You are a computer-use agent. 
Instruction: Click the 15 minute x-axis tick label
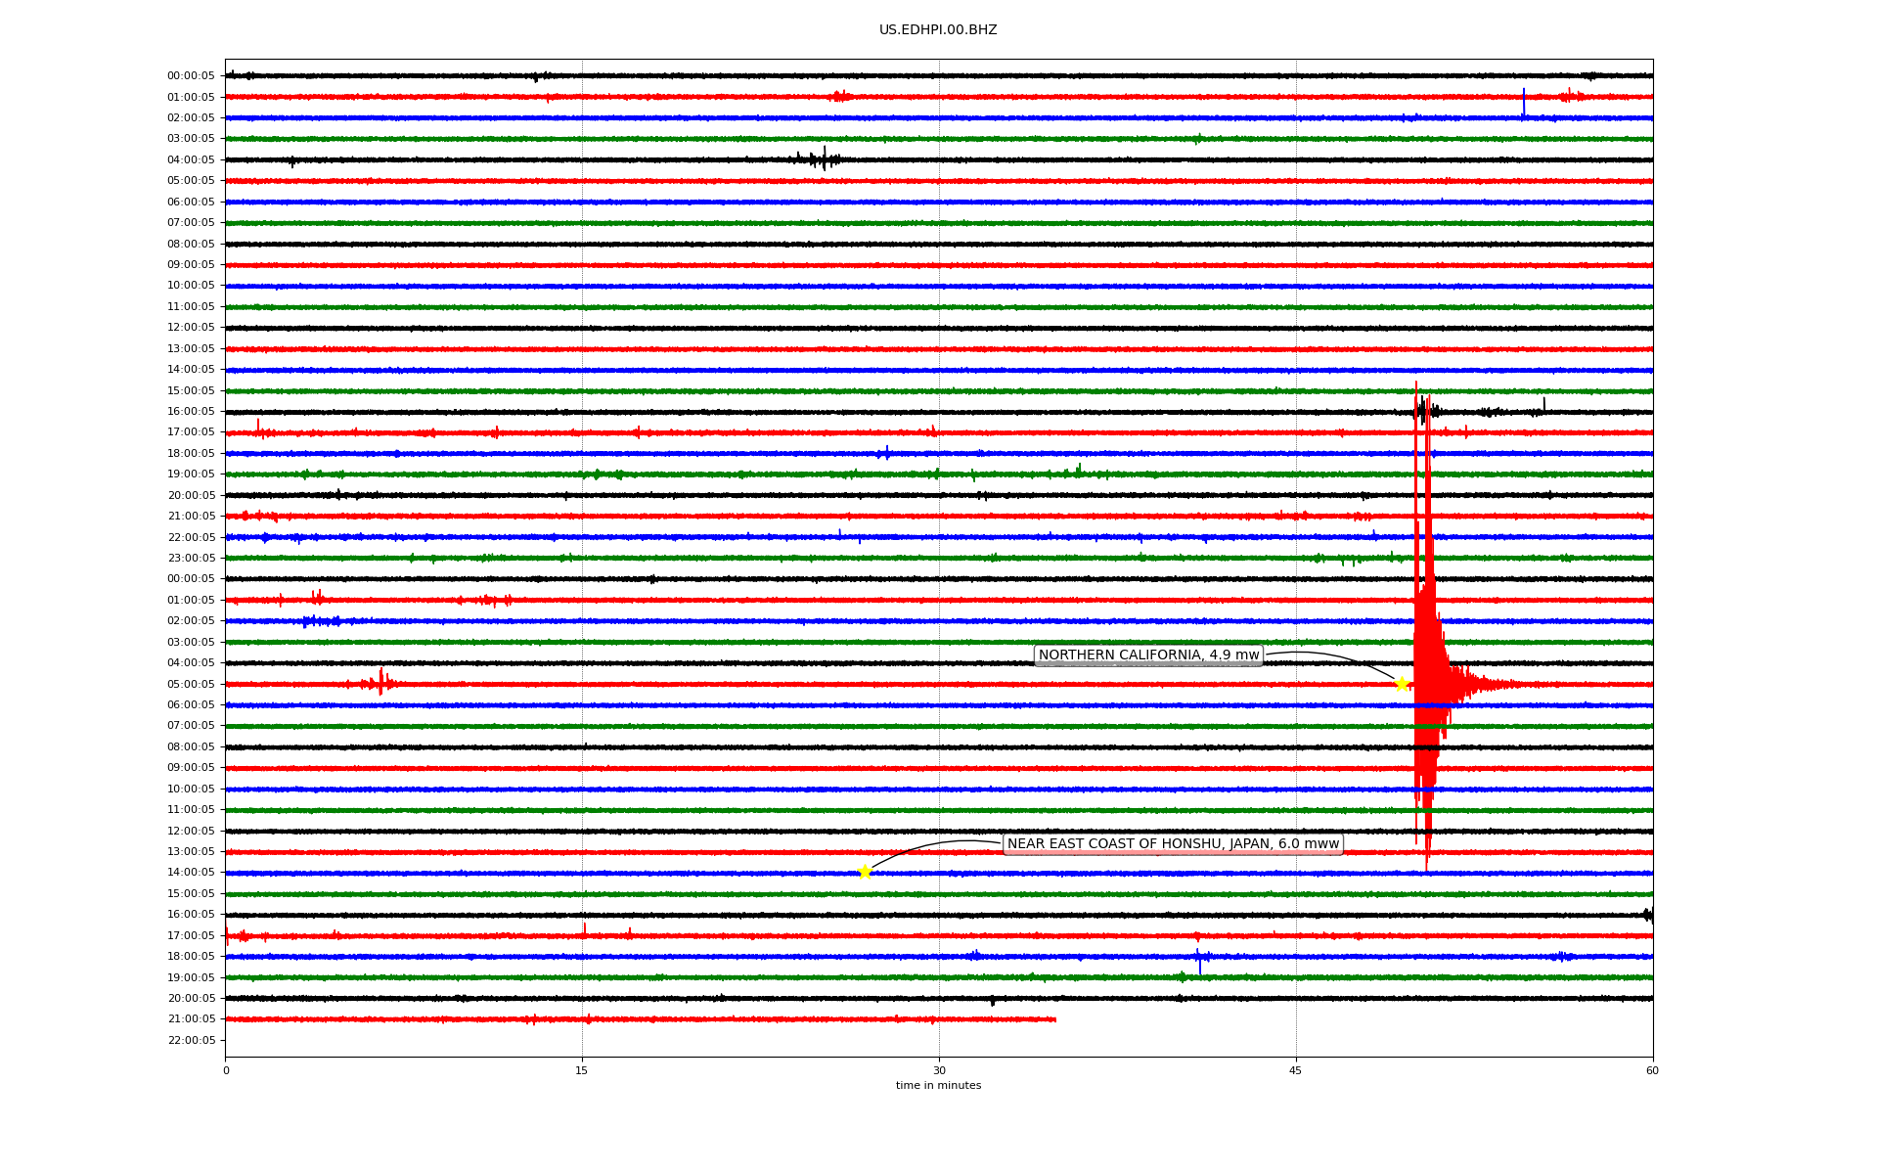[582, 1070]
